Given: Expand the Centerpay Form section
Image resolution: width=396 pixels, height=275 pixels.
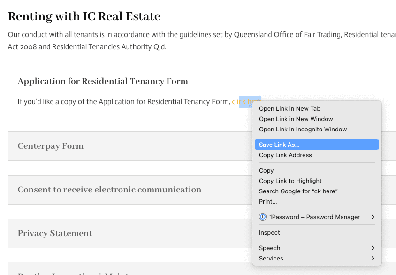Looking at the screenshot, I should click(x=51, y=146).
